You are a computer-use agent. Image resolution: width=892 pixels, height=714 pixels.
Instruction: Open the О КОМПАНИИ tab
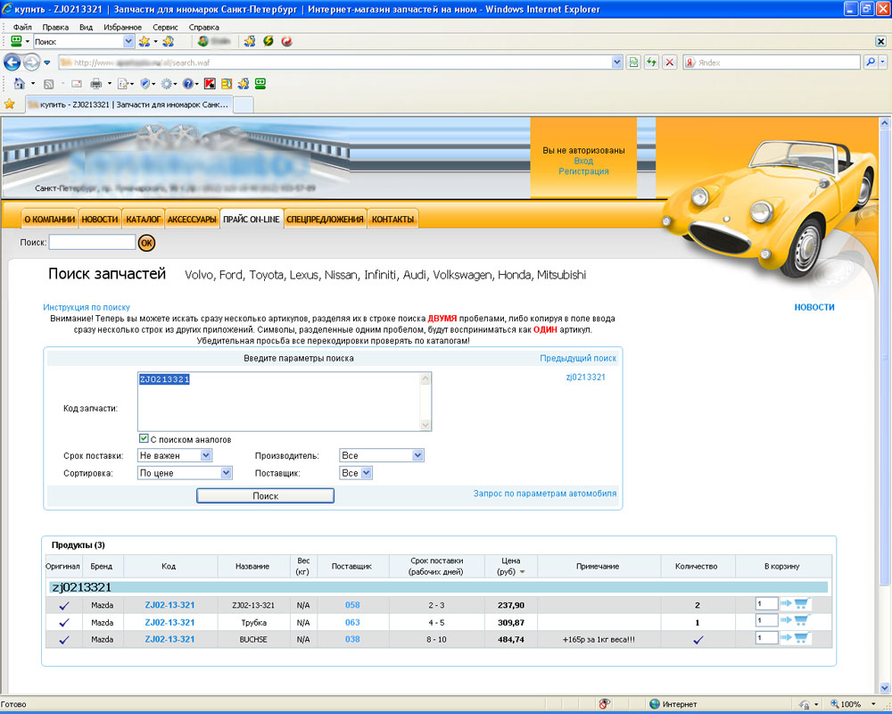[x=49, y=220]
